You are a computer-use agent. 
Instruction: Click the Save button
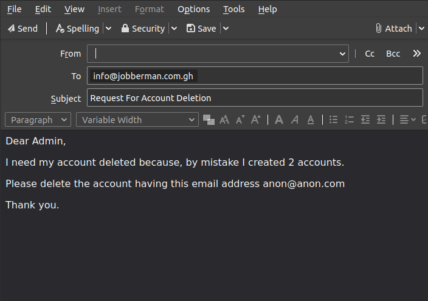pos(201,29)
